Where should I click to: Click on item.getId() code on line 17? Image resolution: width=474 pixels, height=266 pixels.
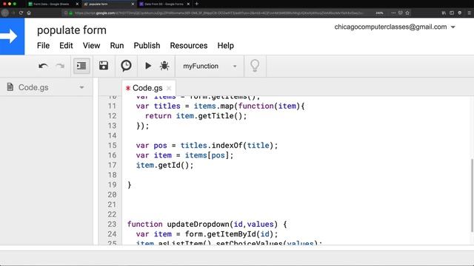click(164, 165)
